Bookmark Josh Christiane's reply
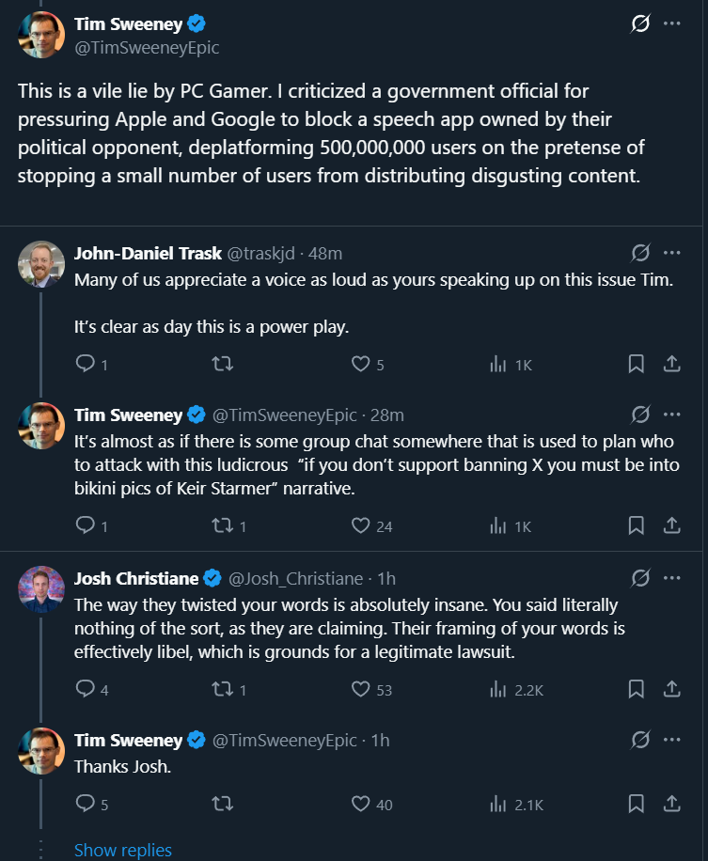This screenshot has height=861, width=708. pyautogui.click(x=637, y=689)
